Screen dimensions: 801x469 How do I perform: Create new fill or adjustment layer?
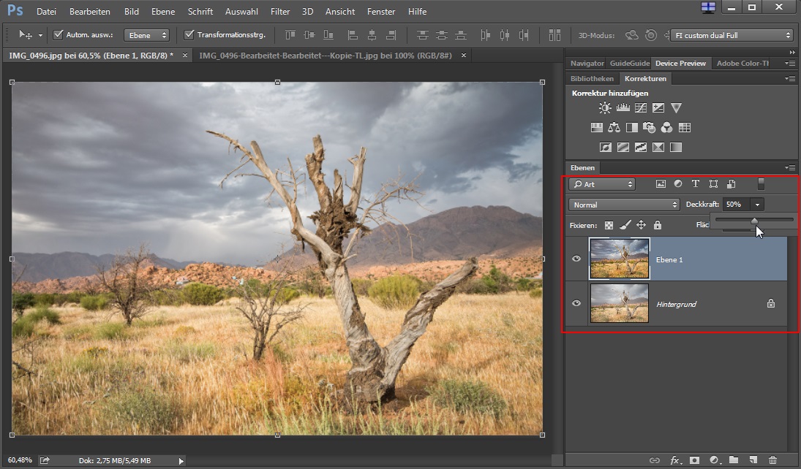(x=714, y=460)
